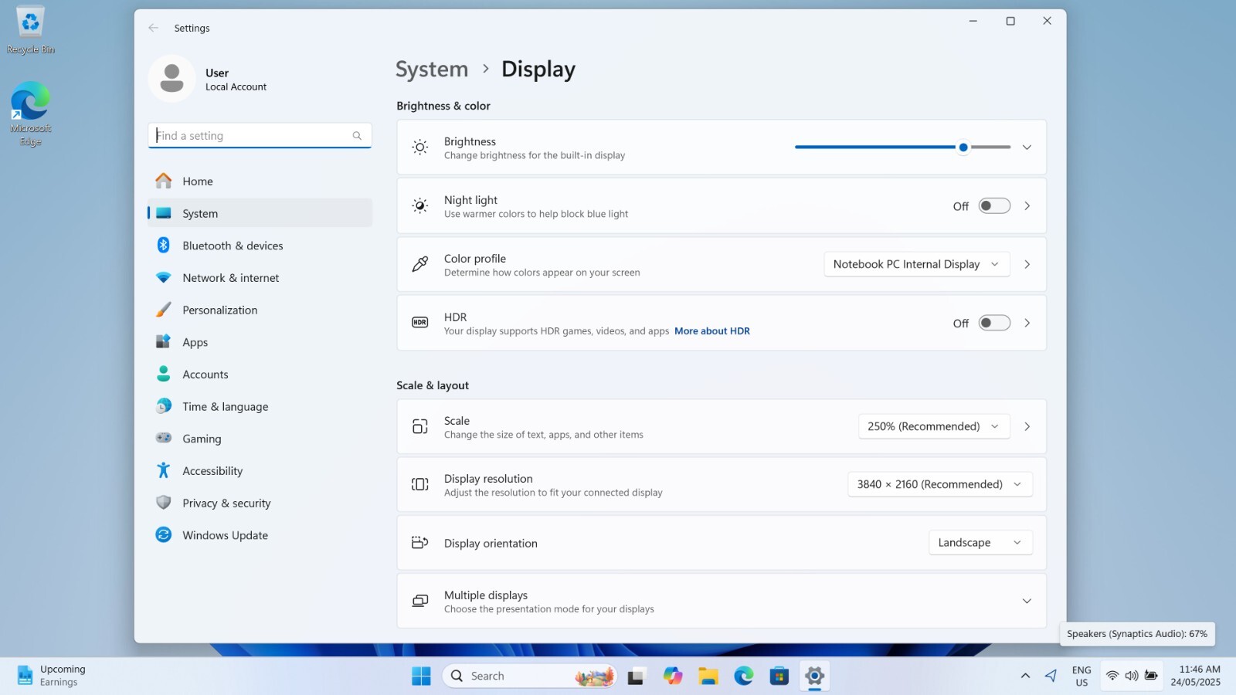Open Copilot from the taskbar
The width and height of the screenshot is (1236, 695).
click(672, 676)
